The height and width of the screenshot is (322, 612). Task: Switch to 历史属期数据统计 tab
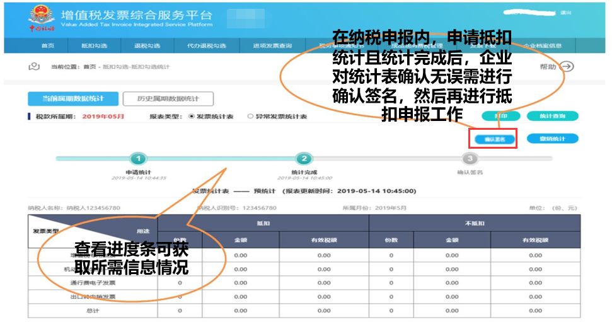[168, 99]
